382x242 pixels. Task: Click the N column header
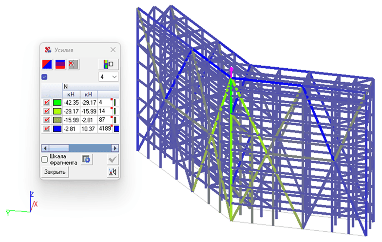pos(66,86)
